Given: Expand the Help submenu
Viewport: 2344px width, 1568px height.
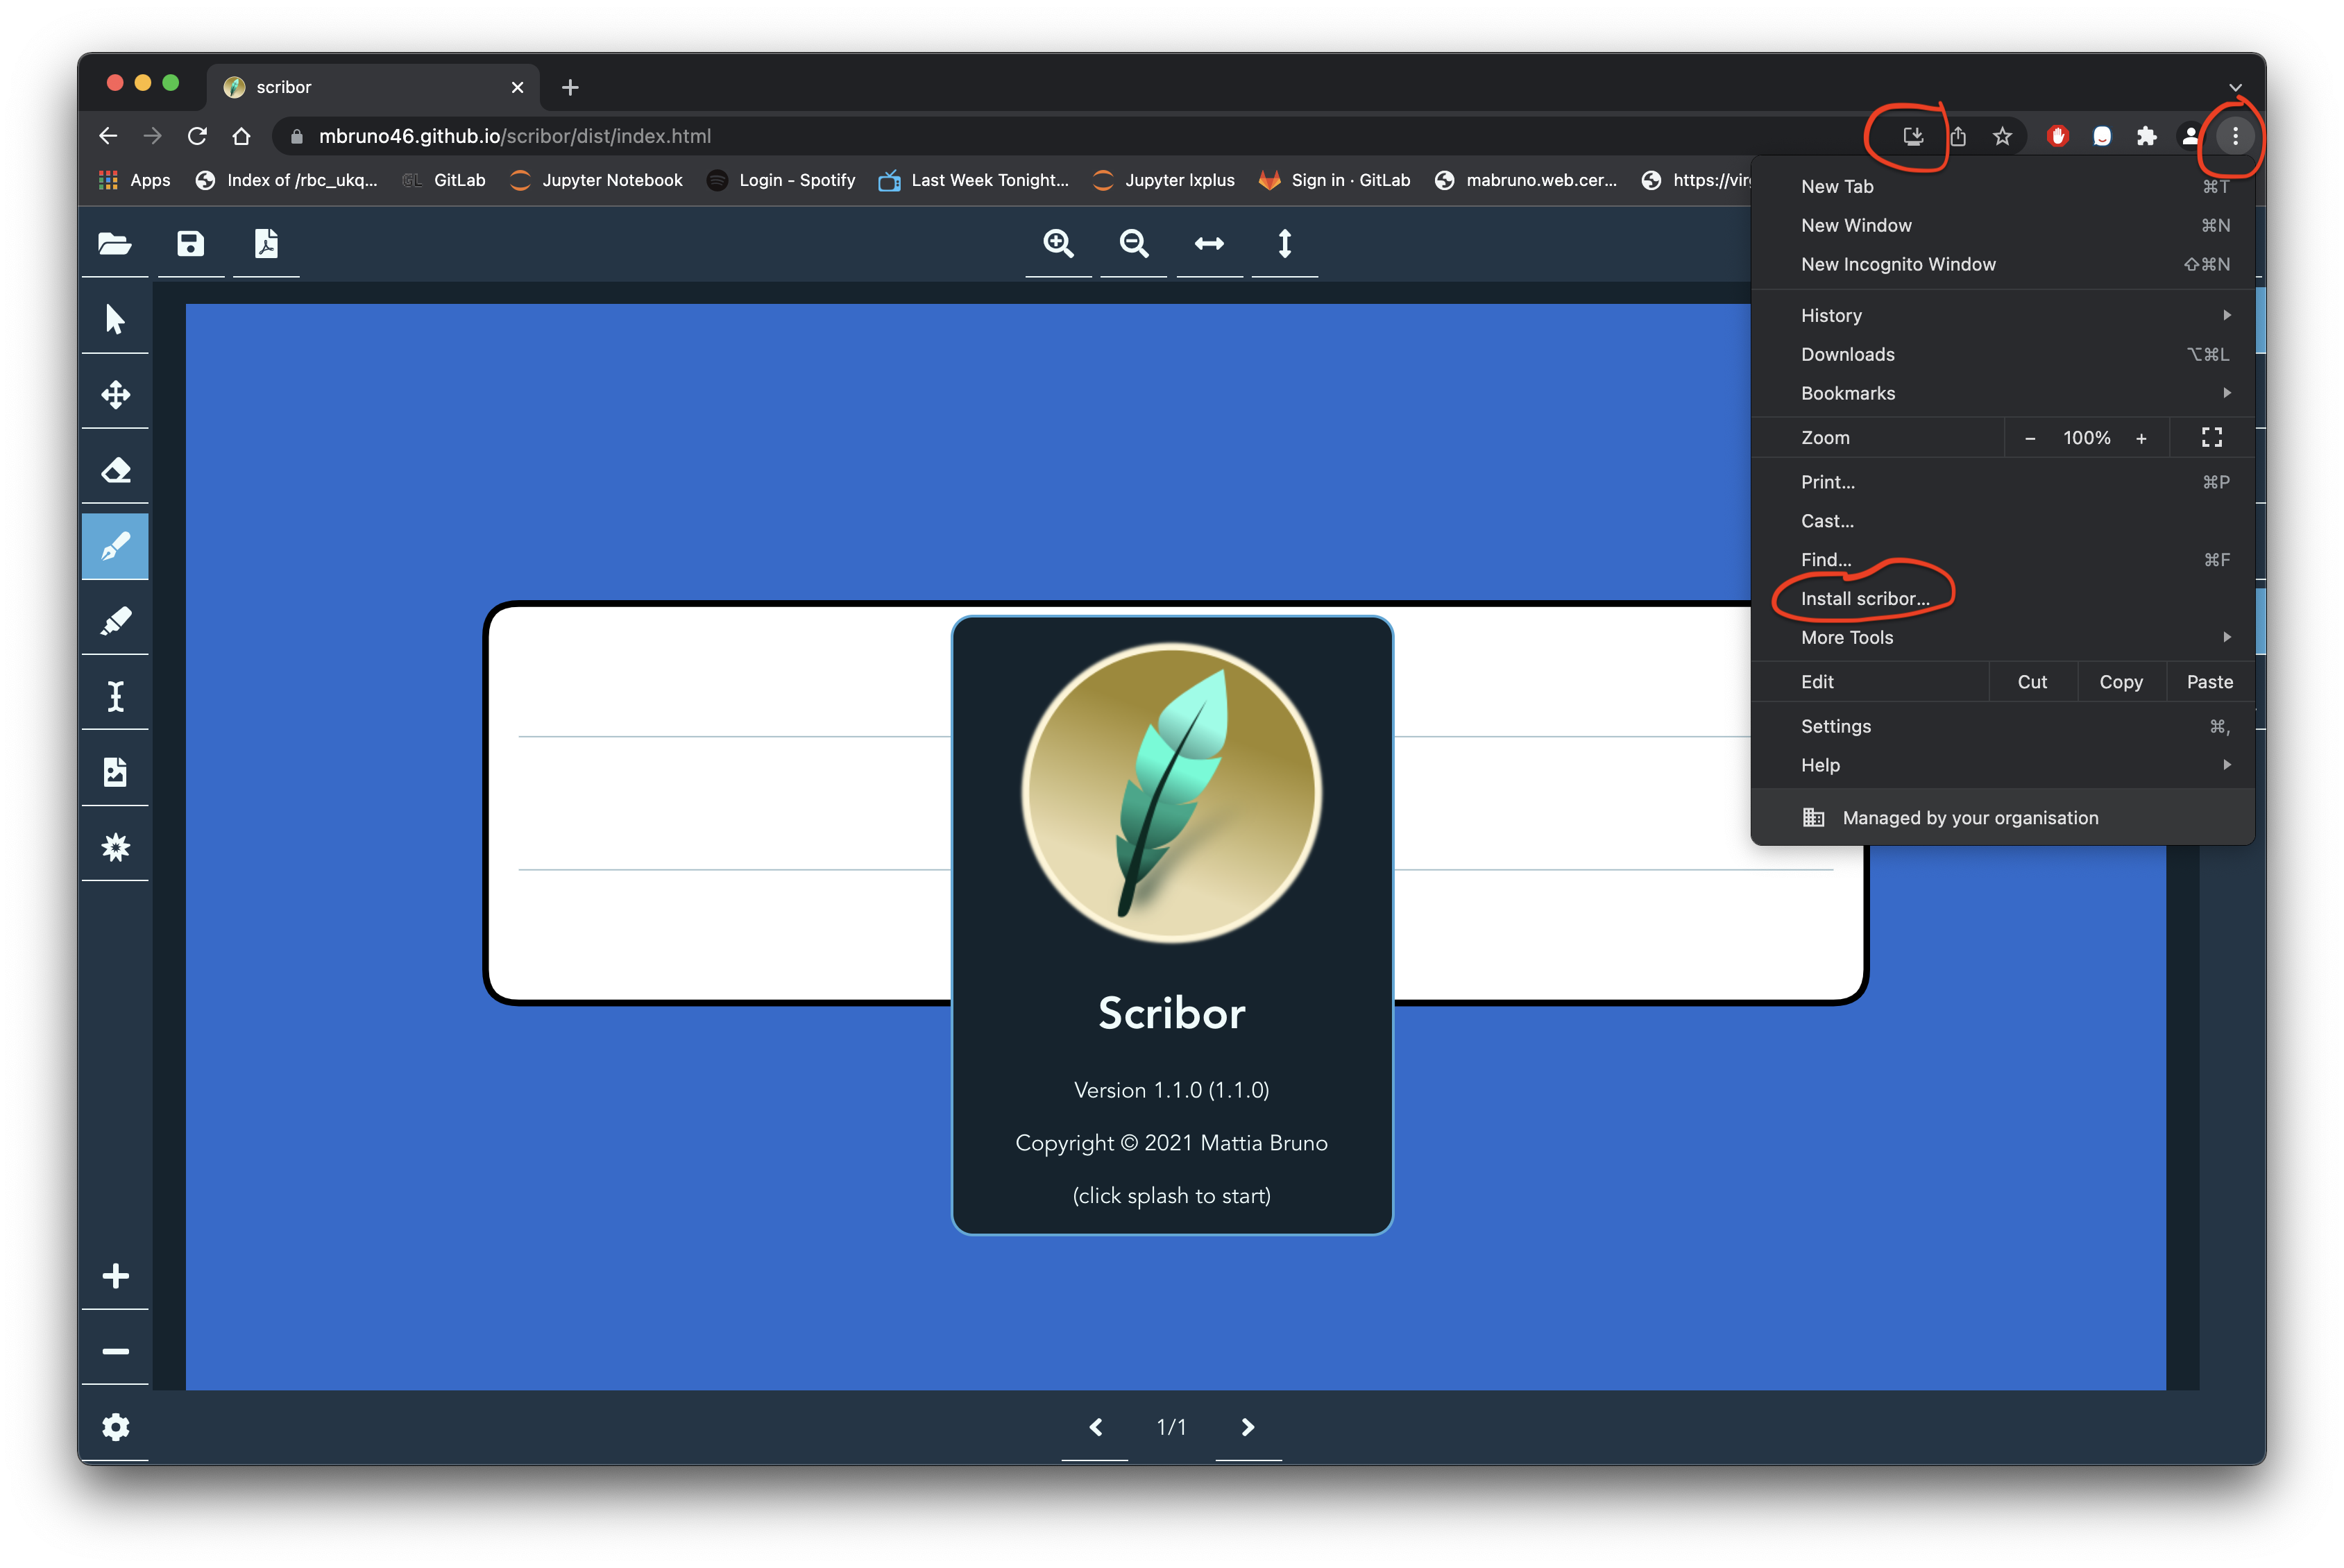Looking at the screenshot, I should pyautogui.click(x=2003, y=765).
